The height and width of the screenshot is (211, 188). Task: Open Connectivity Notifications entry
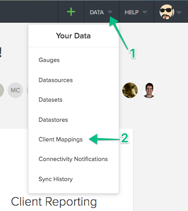point(73,159)
